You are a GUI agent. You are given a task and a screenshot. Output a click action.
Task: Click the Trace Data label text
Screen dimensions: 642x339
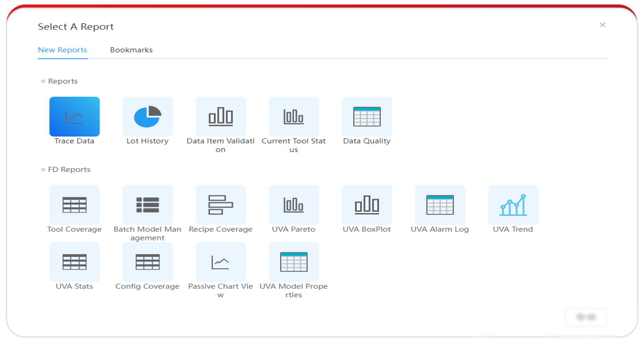(74, 141)
